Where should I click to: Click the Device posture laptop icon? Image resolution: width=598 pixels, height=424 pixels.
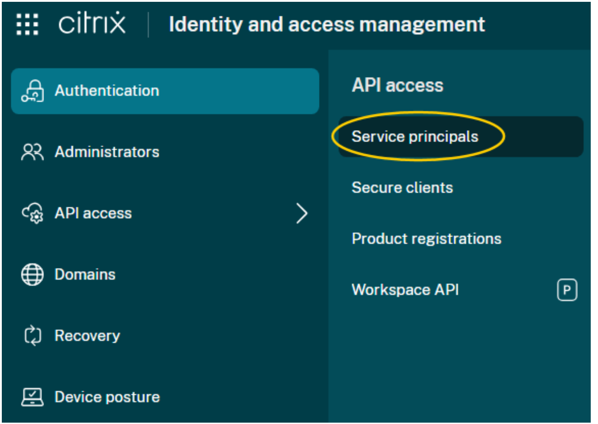32,397
